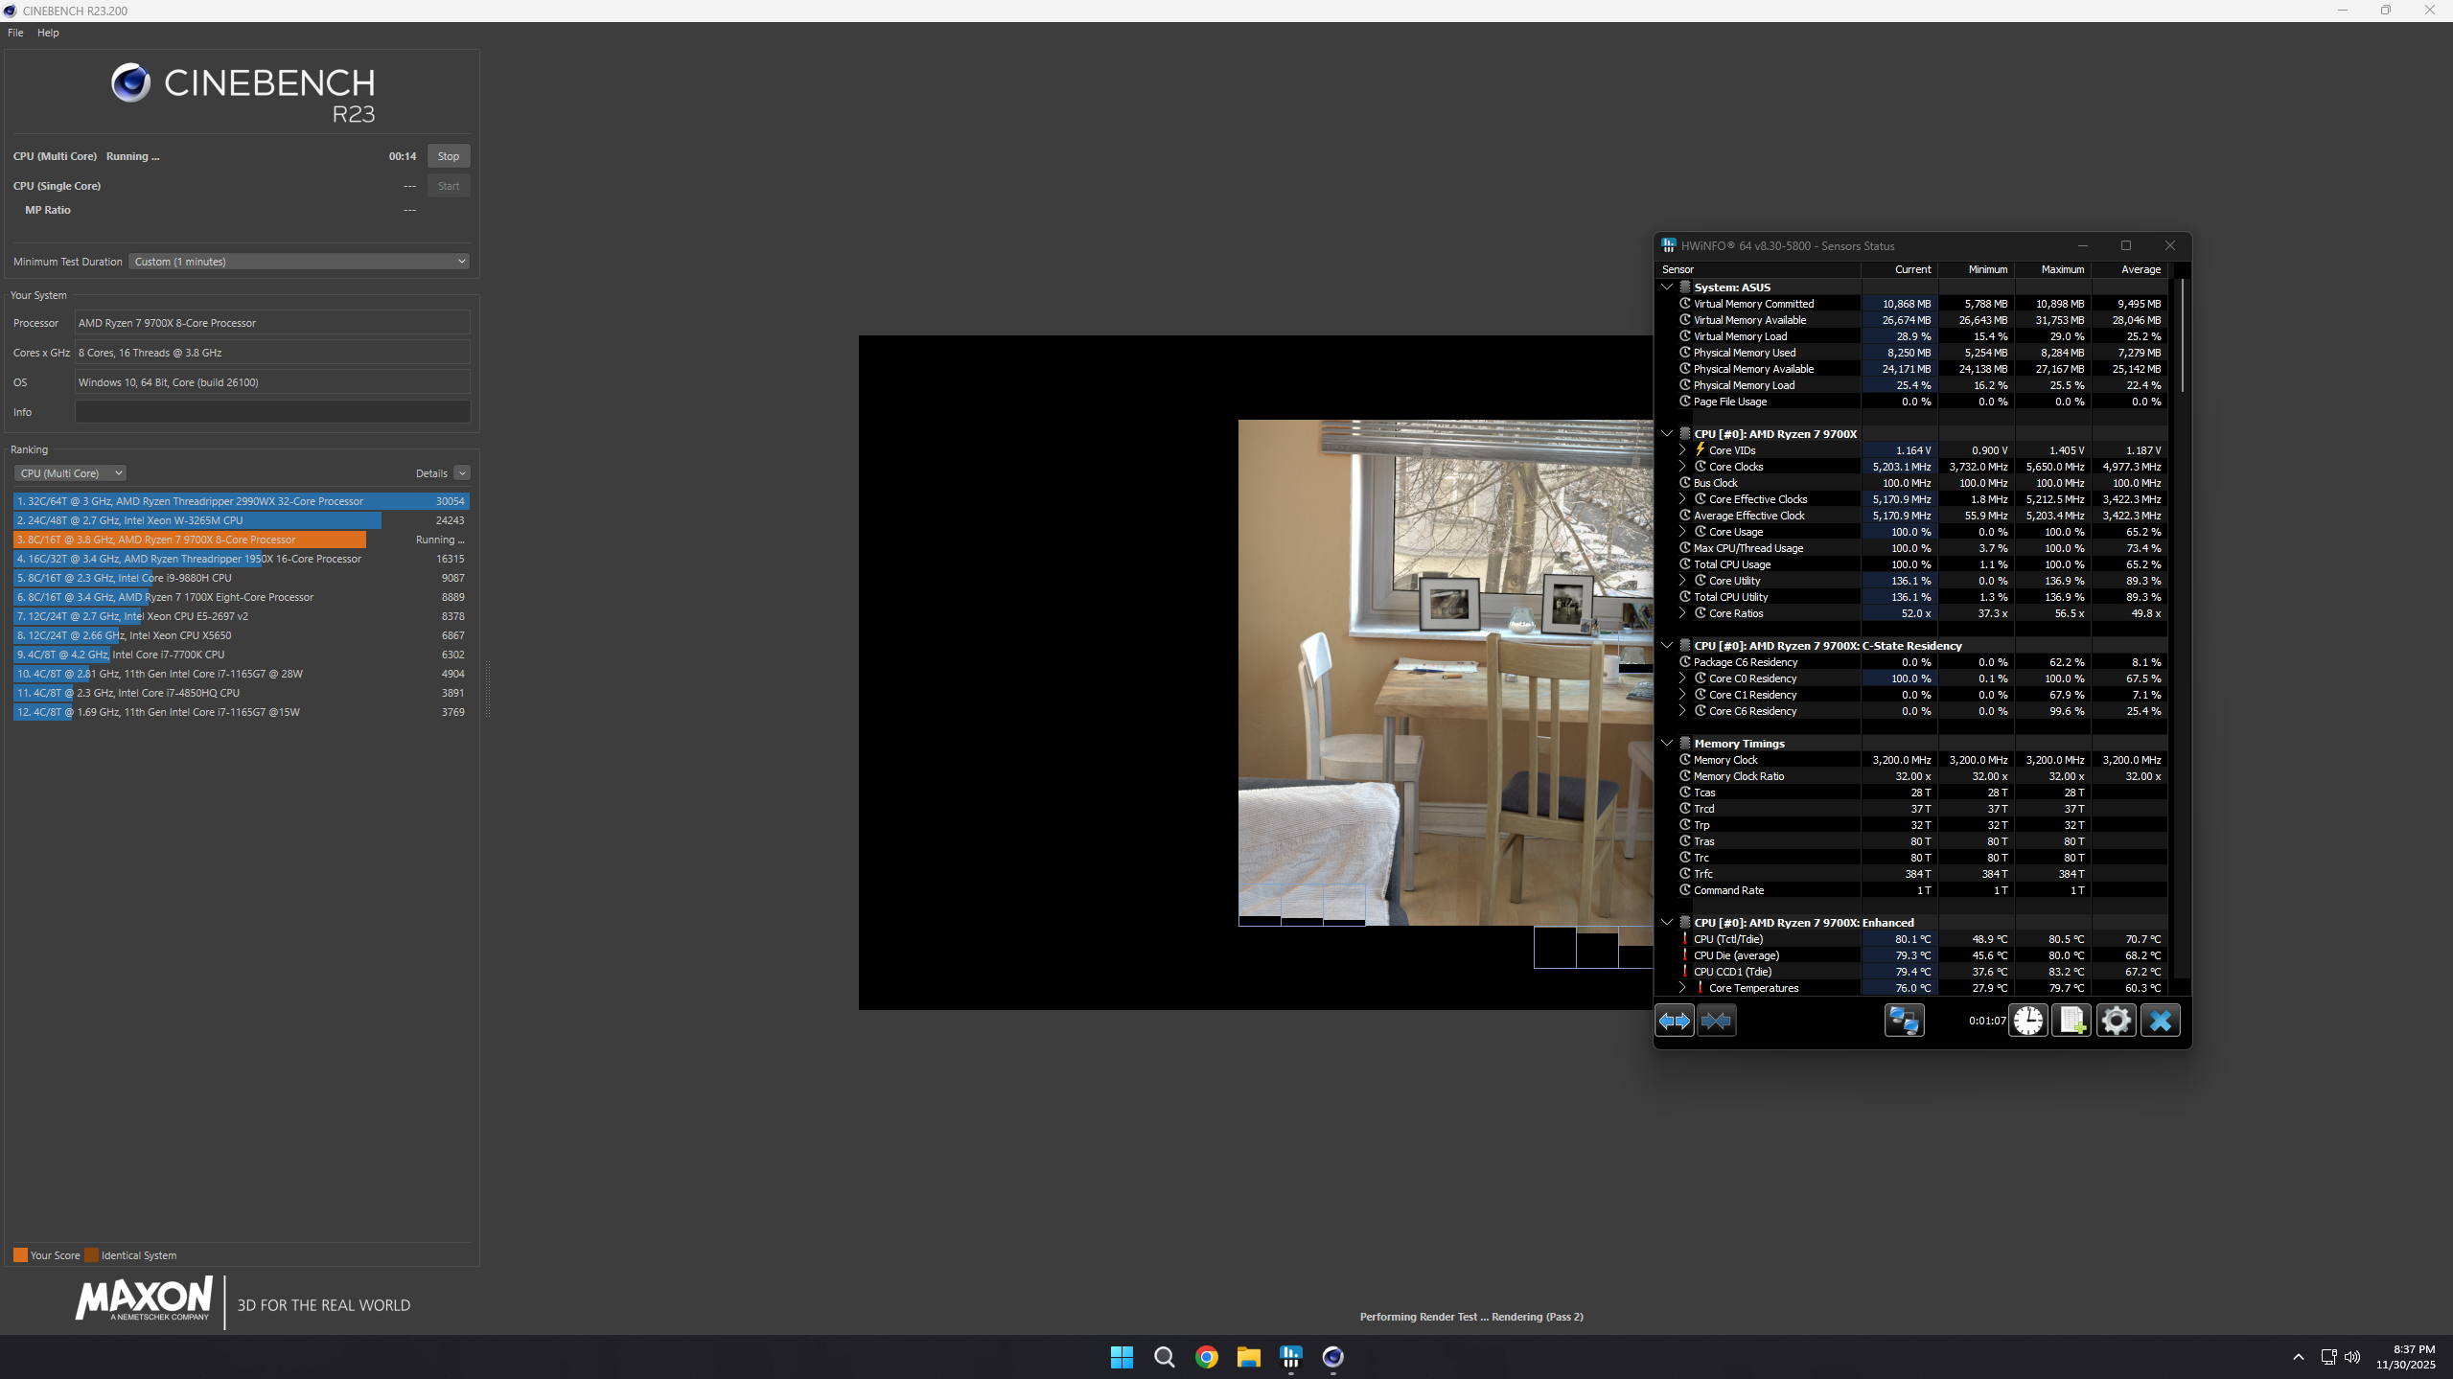
Task: Open volume speaker tray icon
Action: tap(2352, 1357)
